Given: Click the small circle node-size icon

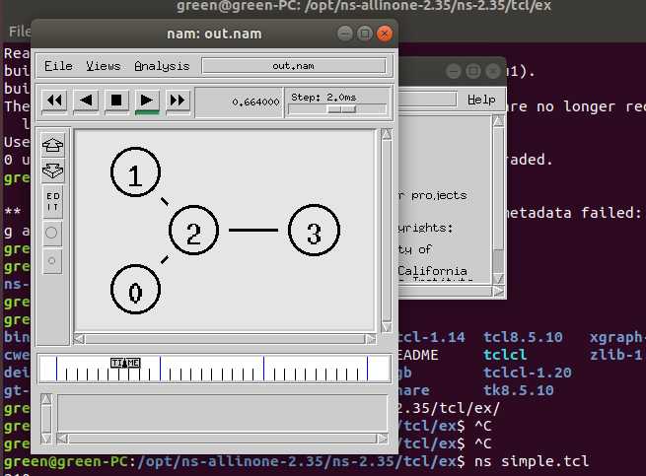Looking at the screenshot, I should pos(52,261).
